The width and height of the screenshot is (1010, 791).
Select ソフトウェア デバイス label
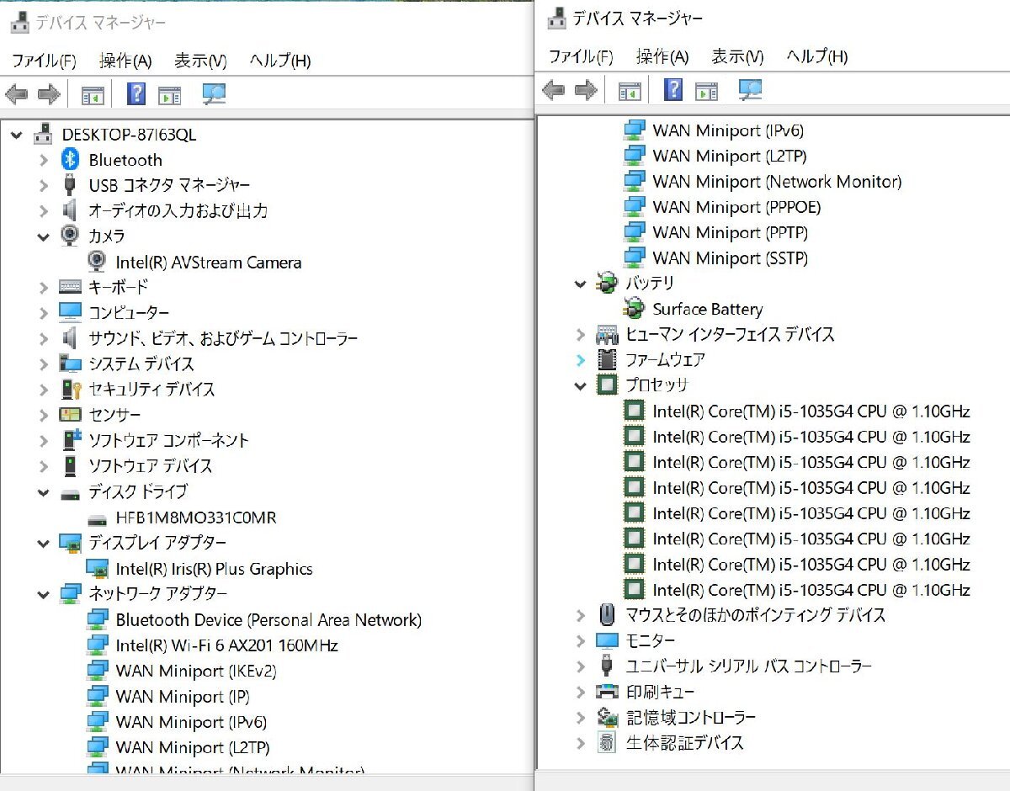pyautogui.click(x=151, y=466)
